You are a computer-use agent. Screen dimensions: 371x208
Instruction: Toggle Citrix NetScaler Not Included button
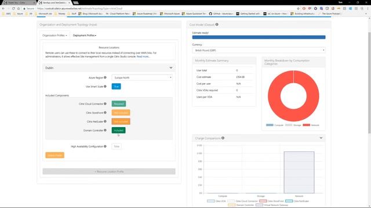pyautogui.click(x=121, y=121)
